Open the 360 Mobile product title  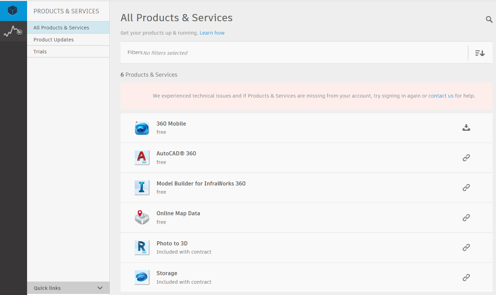(x=171, y=124)
